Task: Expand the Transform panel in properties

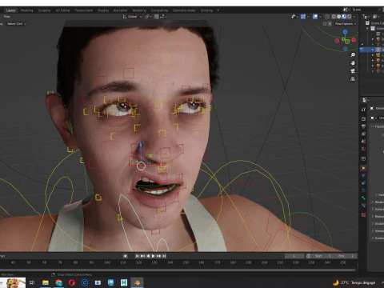Action: pos(378,126)
